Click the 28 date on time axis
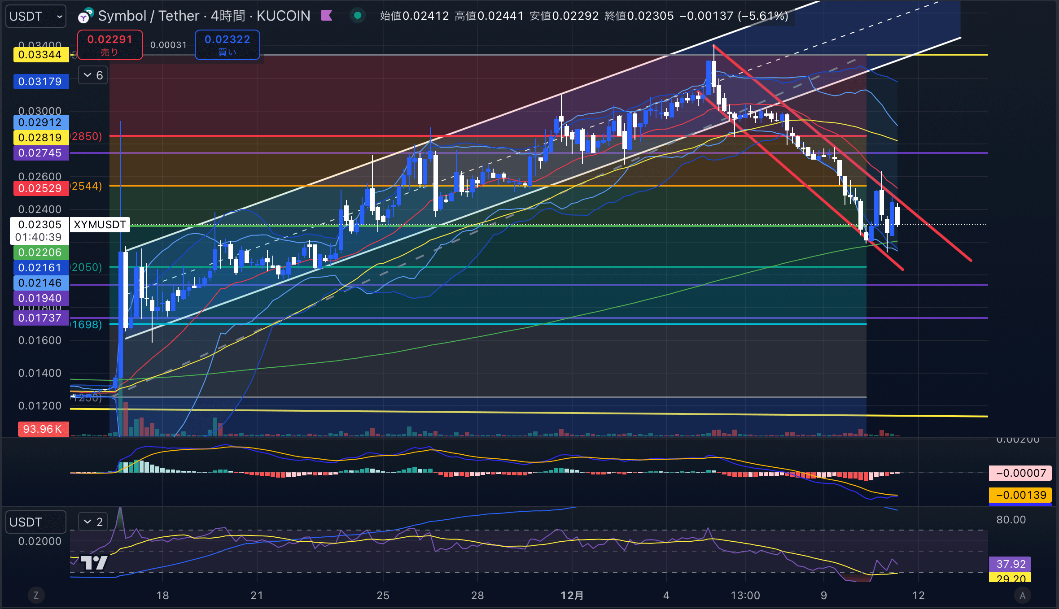 pyautogui.click(x=477, y=596)
